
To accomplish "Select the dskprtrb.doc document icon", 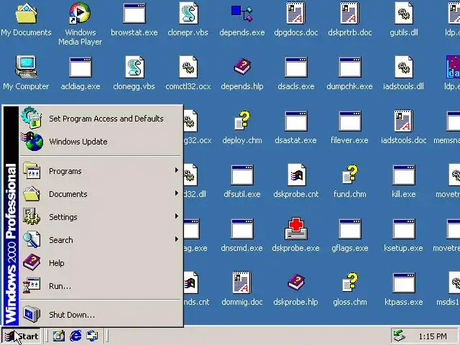I will coord(350,14).
